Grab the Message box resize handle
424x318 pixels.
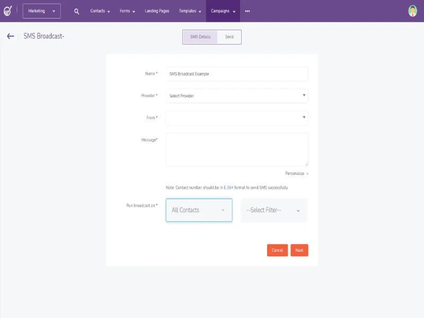306,164
